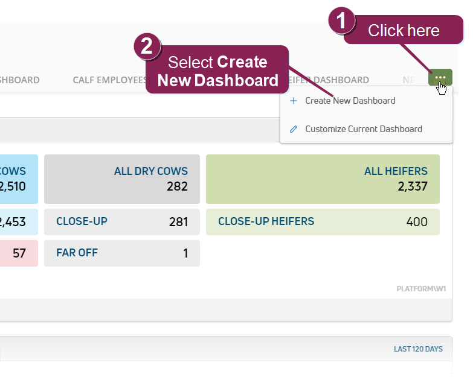
Task: Open the All Dry Cows tile
Action: coord(121,179)
